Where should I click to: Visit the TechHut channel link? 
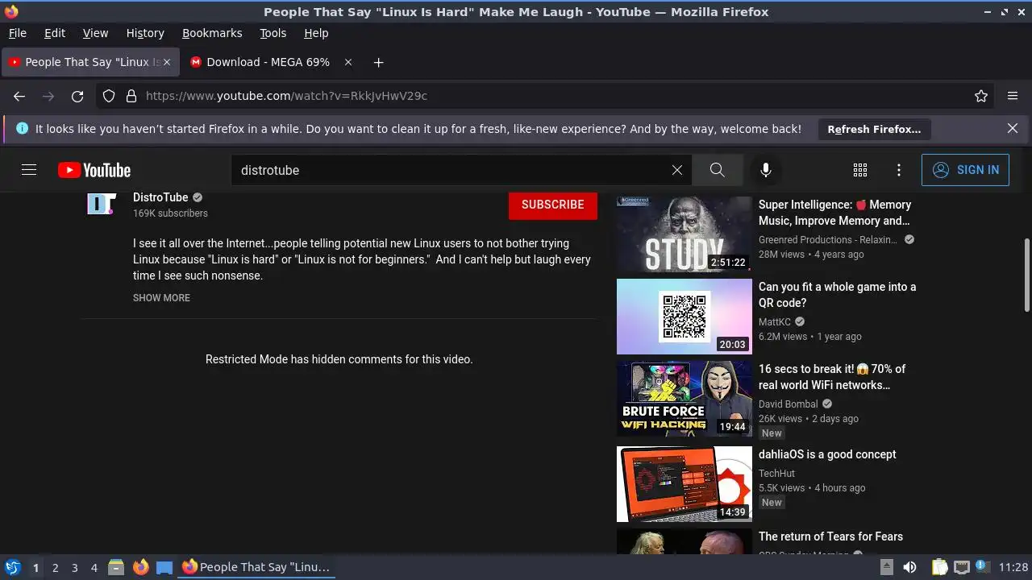tap(776, 474)
